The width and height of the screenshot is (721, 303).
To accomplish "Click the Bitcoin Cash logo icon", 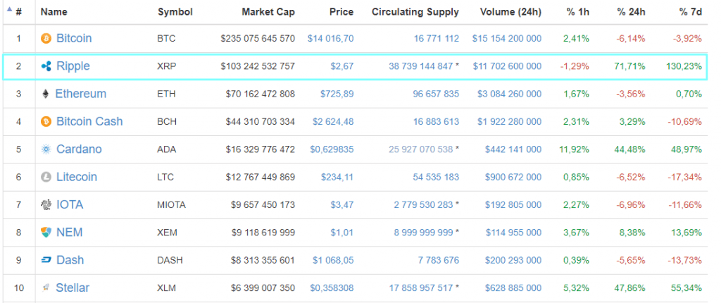I will click(x=46, y=122).
